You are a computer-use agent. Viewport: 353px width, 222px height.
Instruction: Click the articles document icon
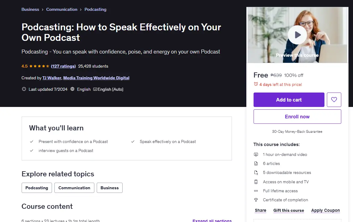tap(256, 163)
